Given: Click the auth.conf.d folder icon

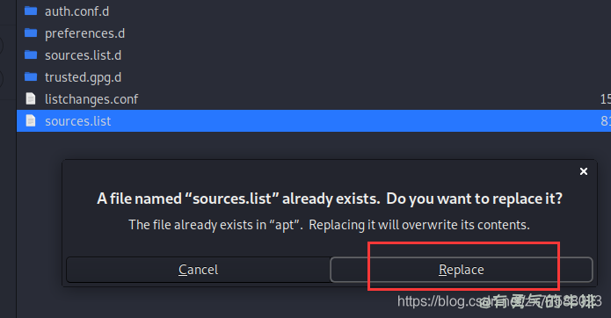Looking at the screenshot, I should pos(31,11).
